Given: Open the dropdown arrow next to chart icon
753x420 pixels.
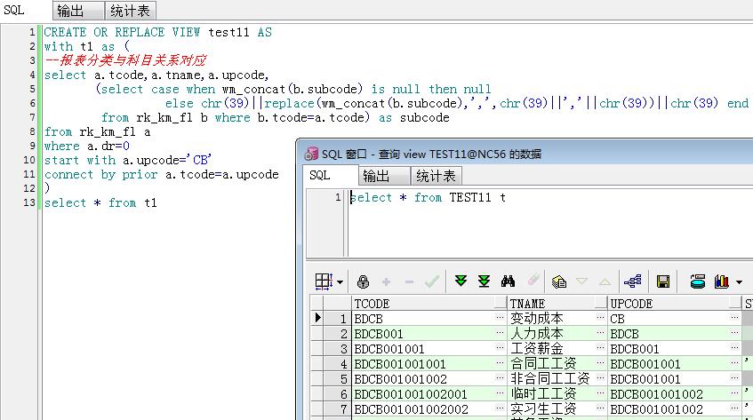Looking at the screenshot, I should click(739, 281).
